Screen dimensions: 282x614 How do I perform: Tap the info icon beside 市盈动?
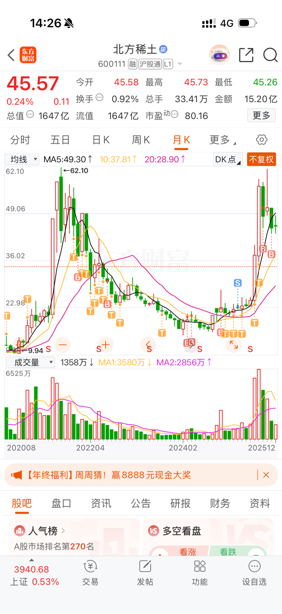coord(175,114)
